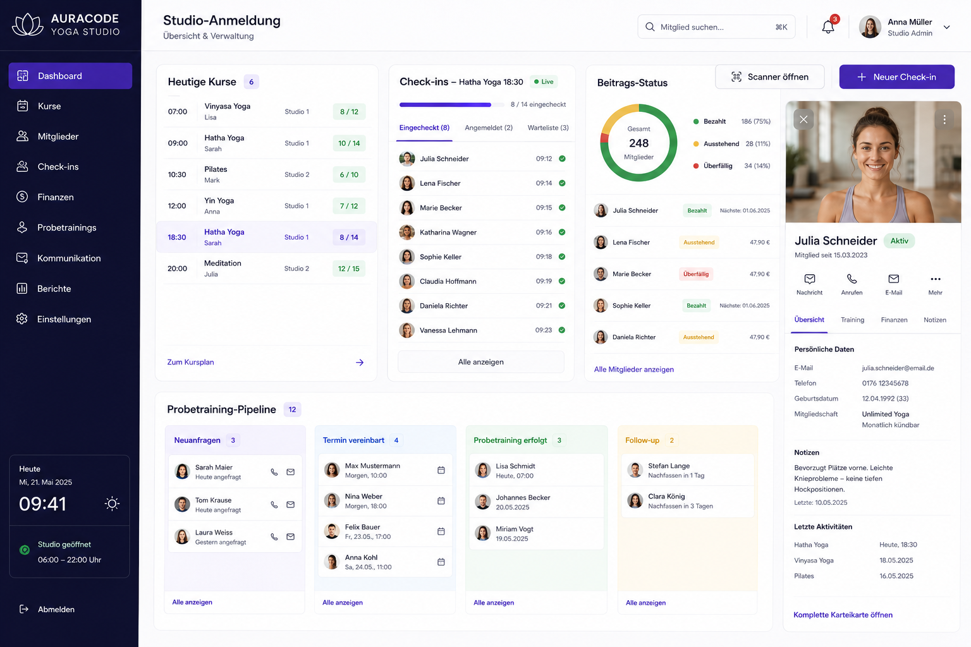Image resolution: width=971 pixels, height=647 pixels.
Task: Click Alle anzeigen under Probetraining erfolgt
Action: click(x=494, y=603)
